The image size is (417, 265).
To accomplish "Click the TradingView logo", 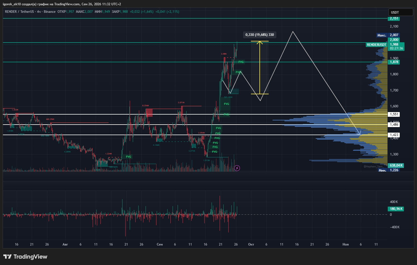I will pos(25,257).
